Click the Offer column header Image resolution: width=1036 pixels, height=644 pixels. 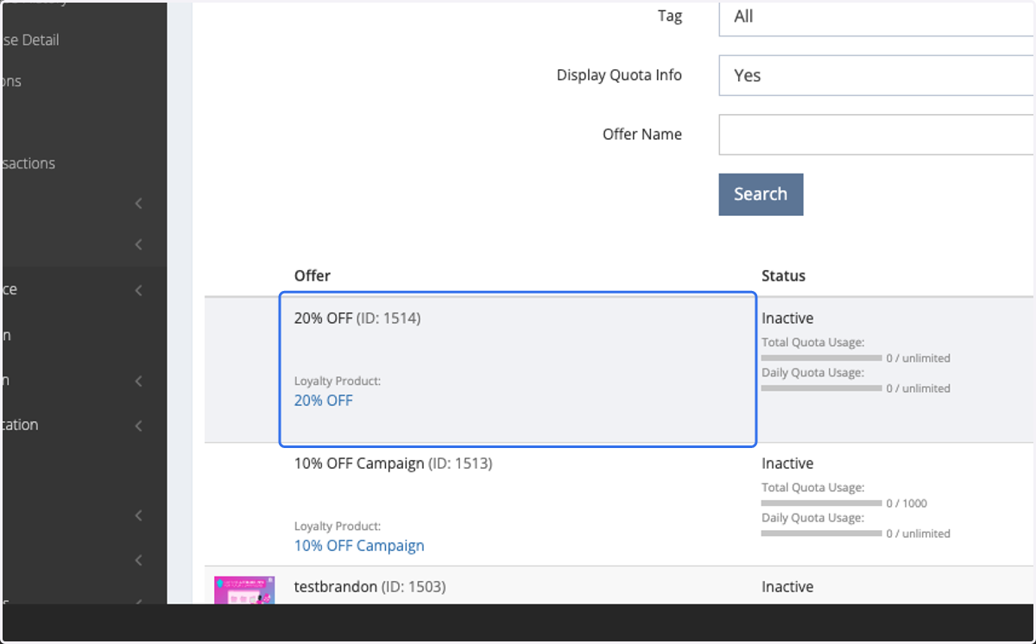point(313,276)
